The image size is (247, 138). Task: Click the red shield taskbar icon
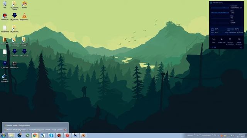point(67,135)
